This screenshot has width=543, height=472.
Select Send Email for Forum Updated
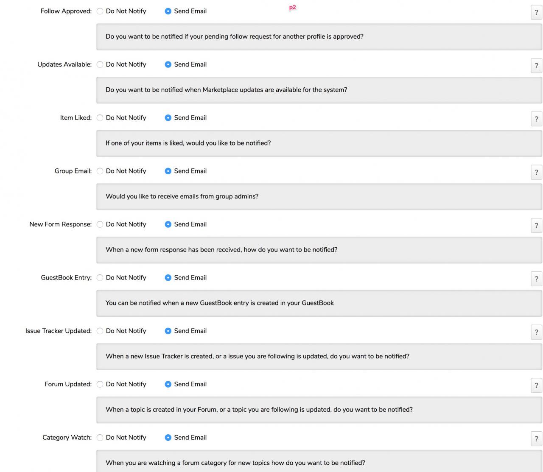[x=168, y=384]
